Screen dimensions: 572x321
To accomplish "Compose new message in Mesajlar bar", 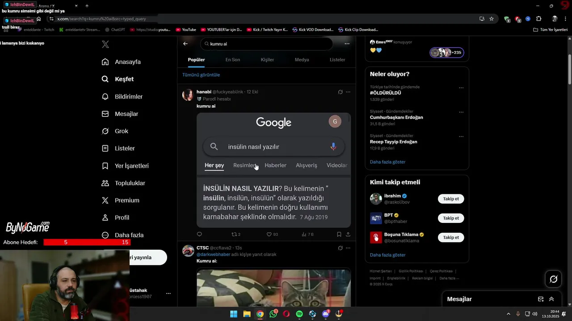I will click(x=541, y=299).
